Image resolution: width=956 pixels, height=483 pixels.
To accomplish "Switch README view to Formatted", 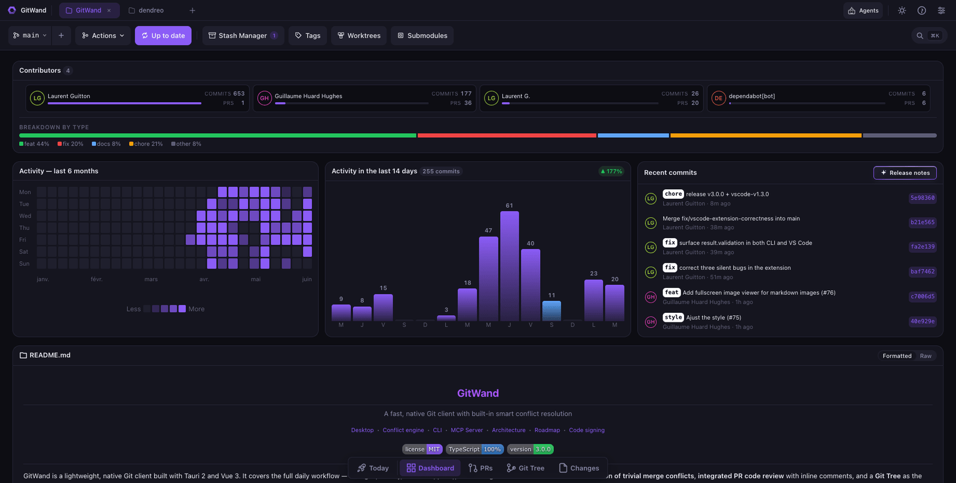I will [x=897, y=356].
